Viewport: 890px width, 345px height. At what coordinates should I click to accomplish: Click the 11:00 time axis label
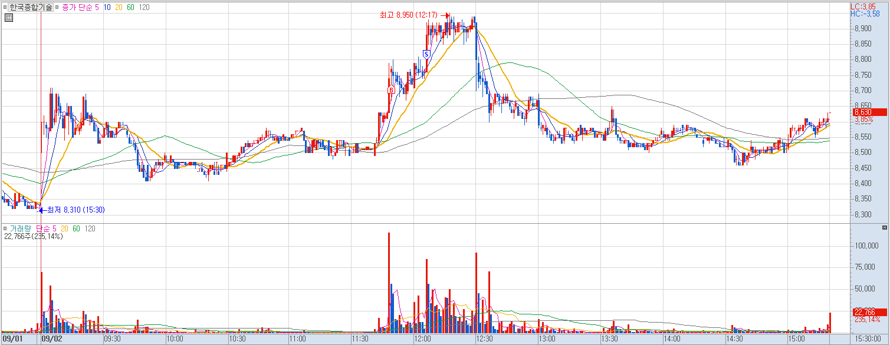coord(298,339)
